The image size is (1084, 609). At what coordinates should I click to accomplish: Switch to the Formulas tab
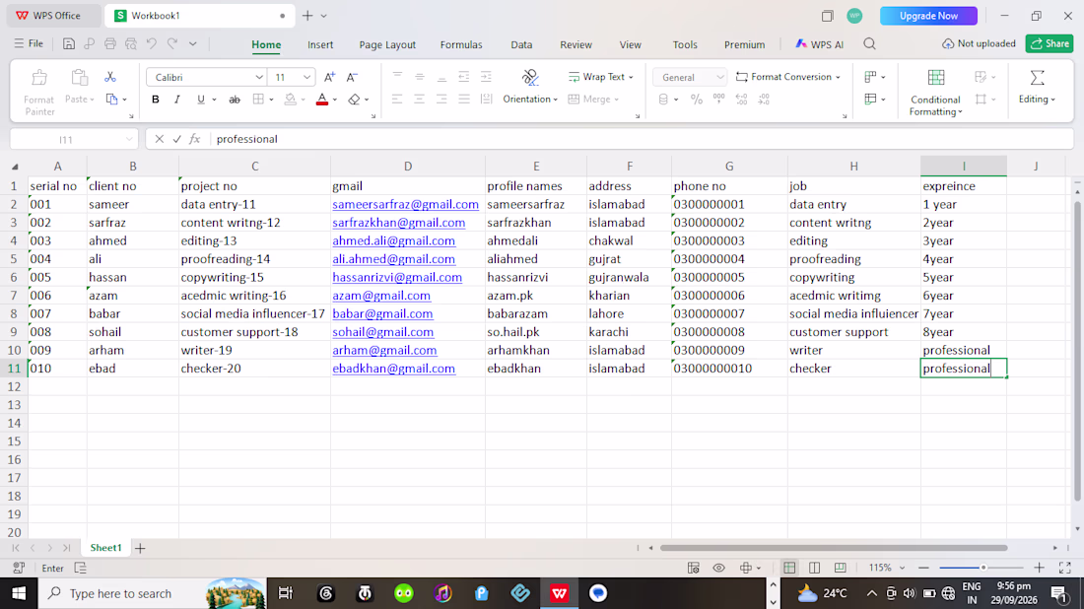tap(461, 44)
